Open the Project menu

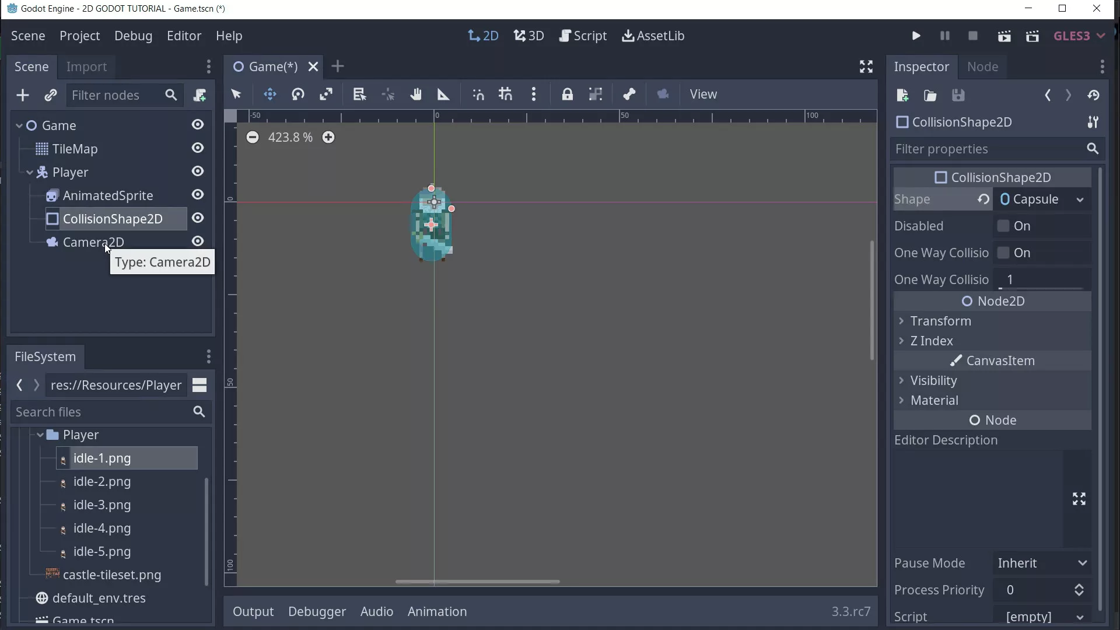pos(79,36)
